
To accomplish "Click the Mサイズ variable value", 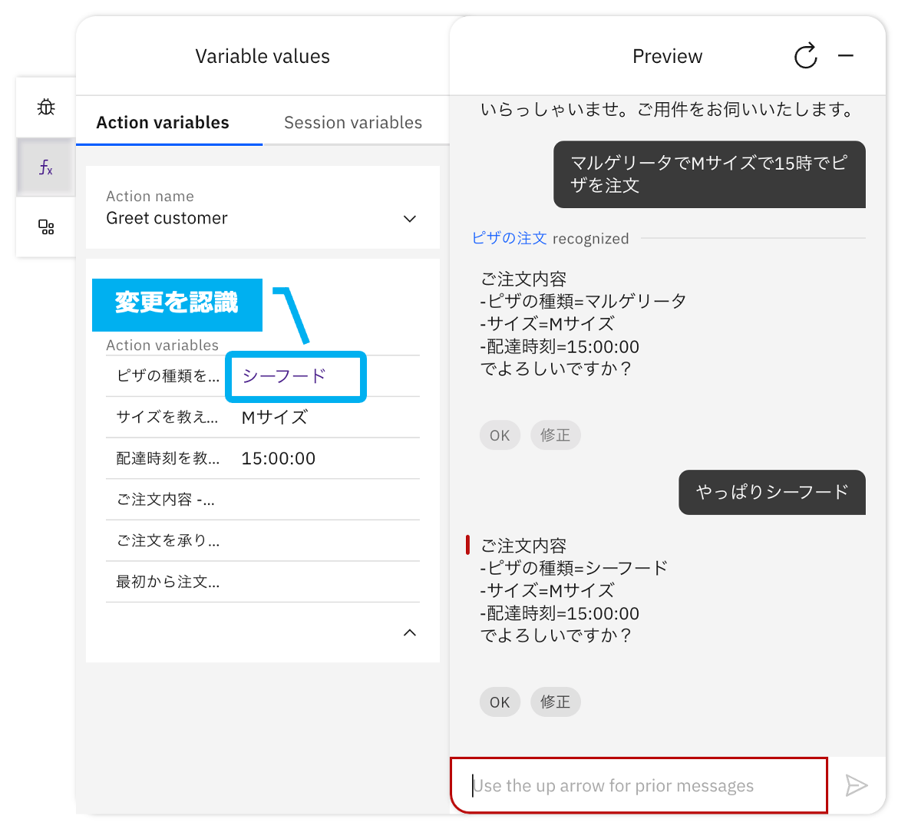I will (x=275, y=417).
